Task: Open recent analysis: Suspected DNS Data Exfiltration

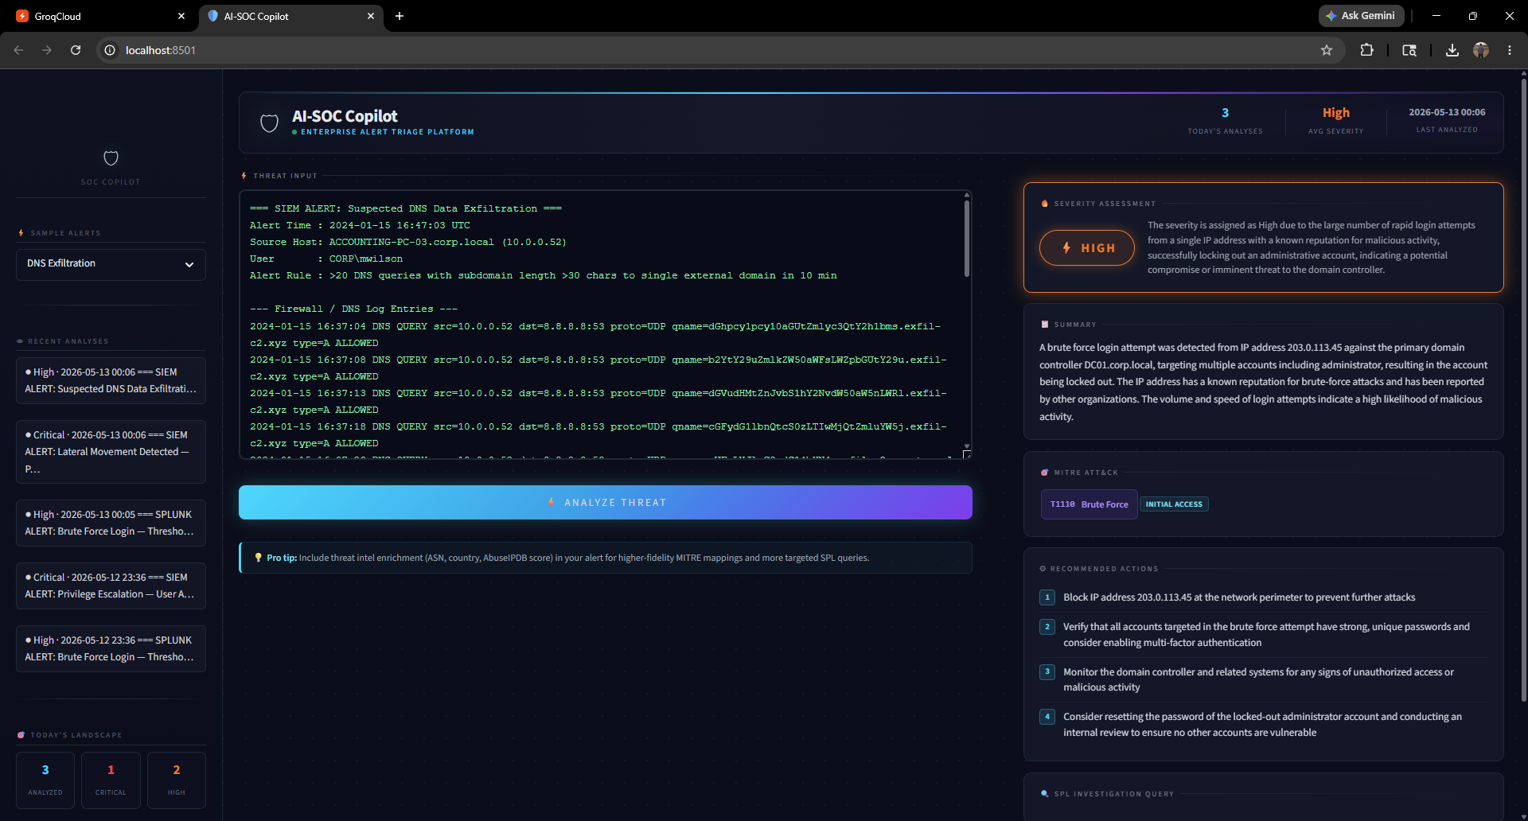Action: click(x=111, y=380)
